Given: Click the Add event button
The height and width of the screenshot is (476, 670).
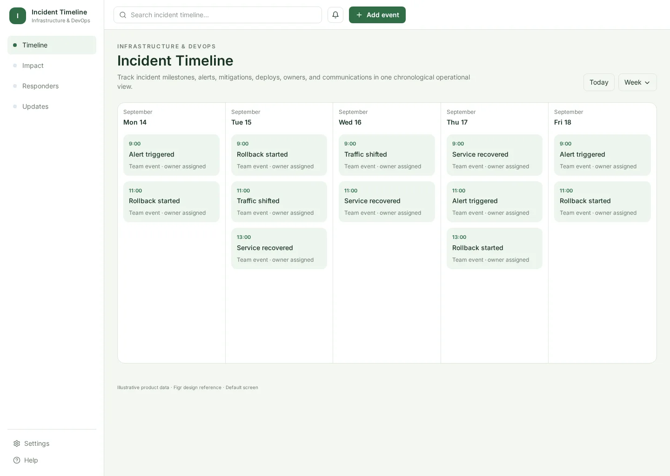Looking at the screenshot, I should tap(377, 15).
